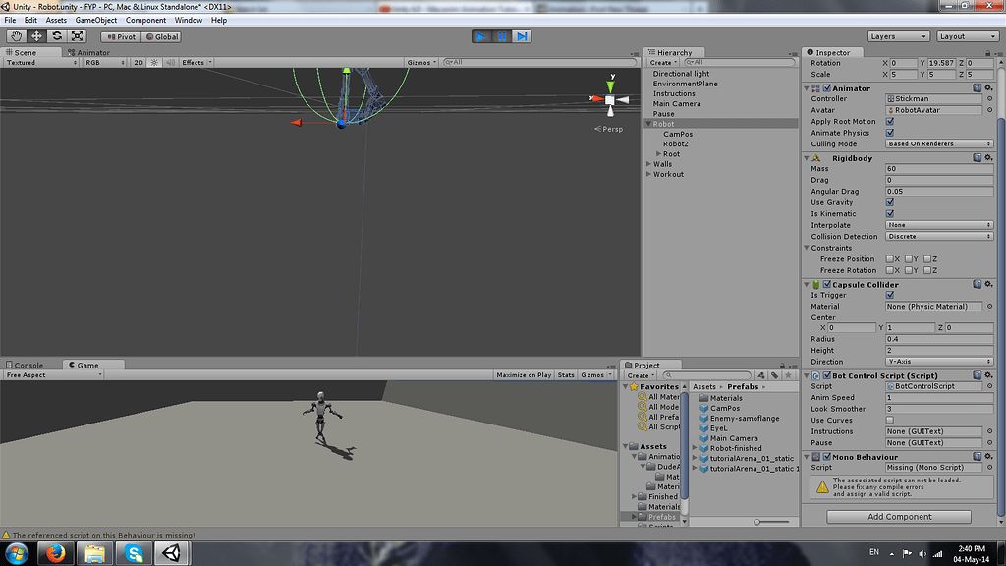Click the Step frame button

click(x=522, y=35)
